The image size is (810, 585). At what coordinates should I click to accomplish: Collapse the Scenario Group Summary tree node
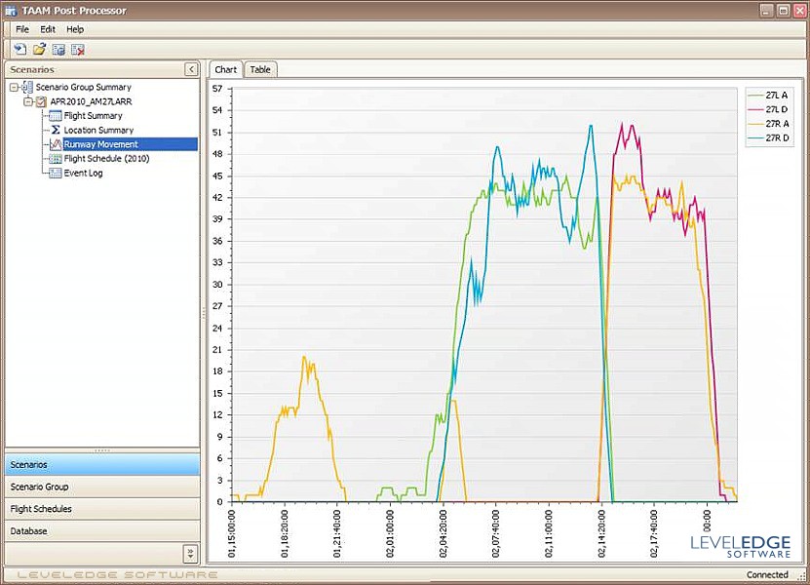pyautogui.click(x=14, y=88)
